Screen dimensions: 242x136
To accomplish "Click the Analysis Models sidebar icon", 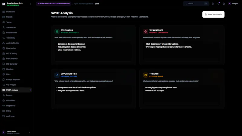I will (x=4, y=43).
